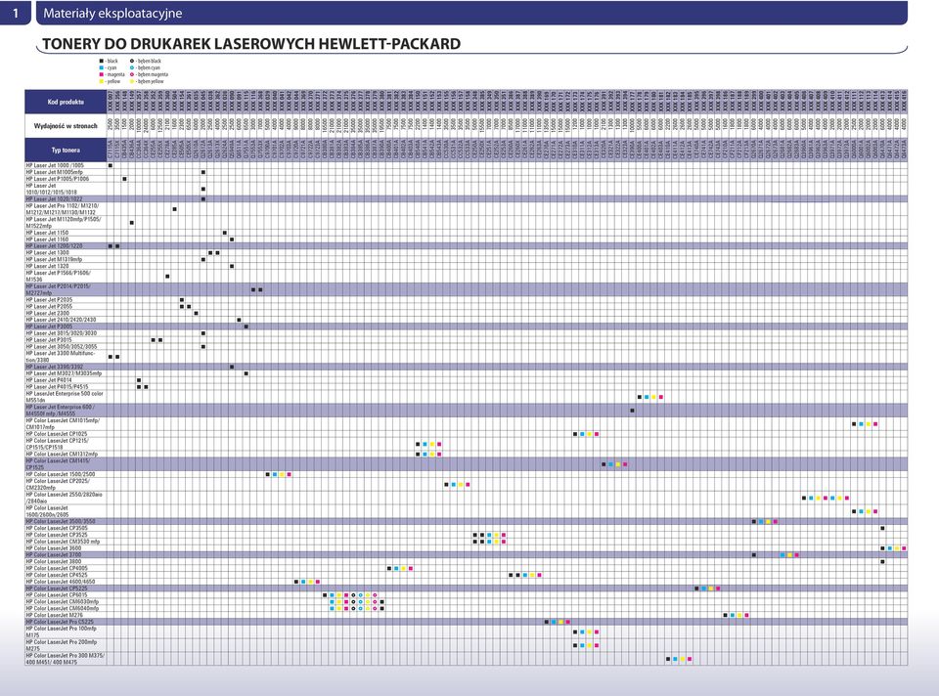
Task: Click row label "HP LaserJet Enterprise 500 color M551dn"
Action: tap(65, 397)
